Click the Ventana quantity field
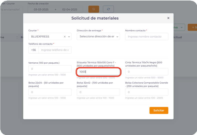The image size is (197, 135). (x=50, y=69)
